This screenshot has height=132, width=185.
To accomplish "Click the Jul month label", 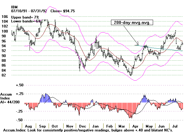I will click(176, 126).
